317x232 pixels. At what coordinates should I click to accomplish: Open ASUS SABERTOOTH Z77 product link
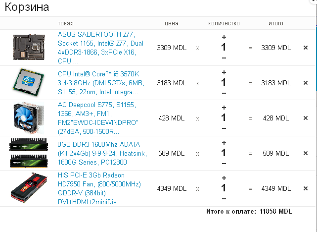click(x=101, y=48)
